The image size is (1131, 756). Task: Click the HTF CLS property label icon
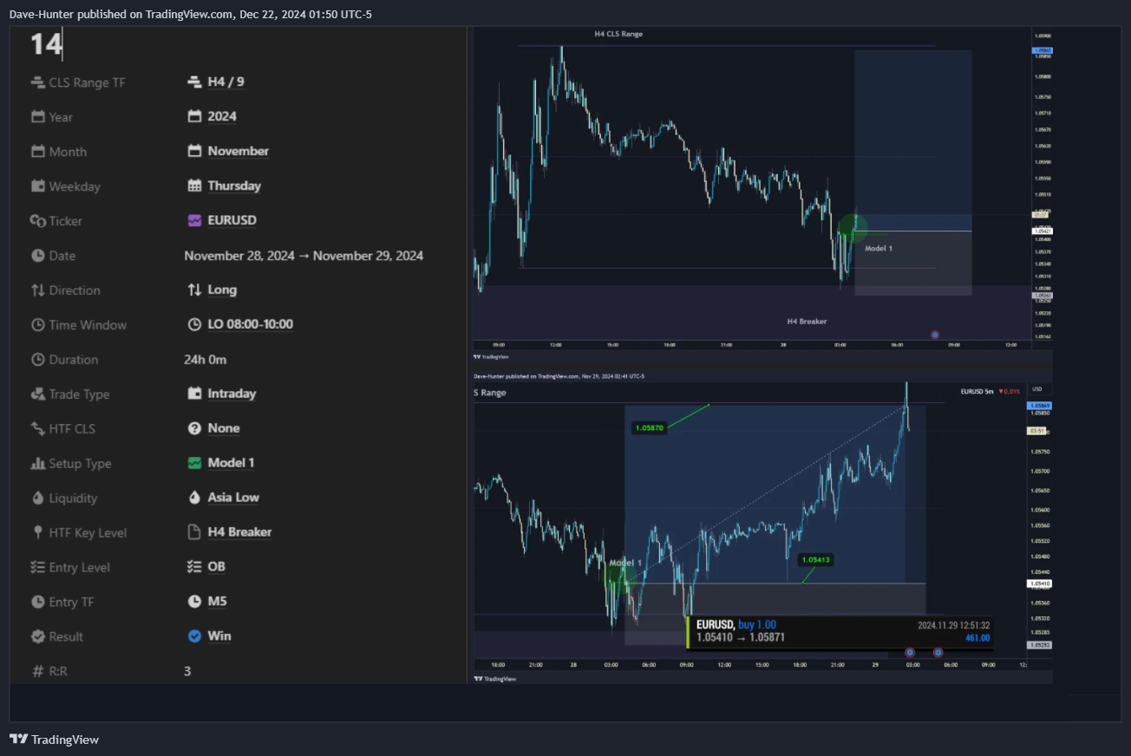point(37,429)
